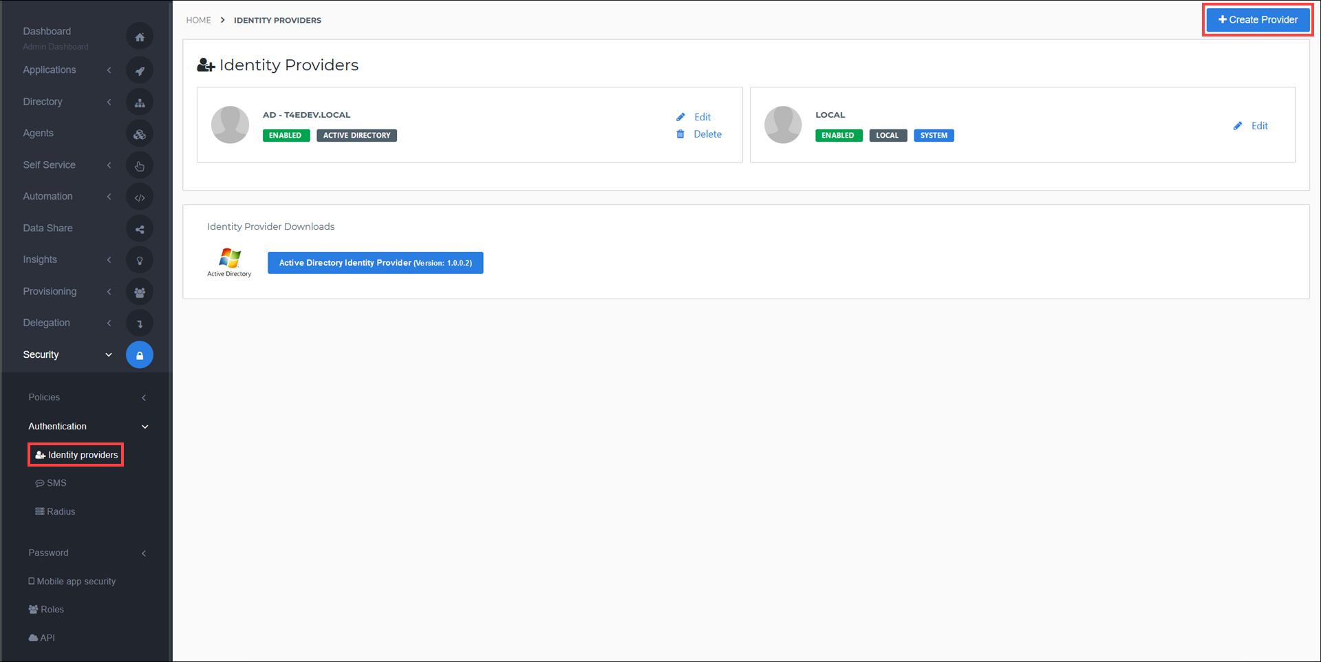
Task: Click the ACTIVE DIRECTORY badge
Action: pyautogui.click(x=357, y=136)
